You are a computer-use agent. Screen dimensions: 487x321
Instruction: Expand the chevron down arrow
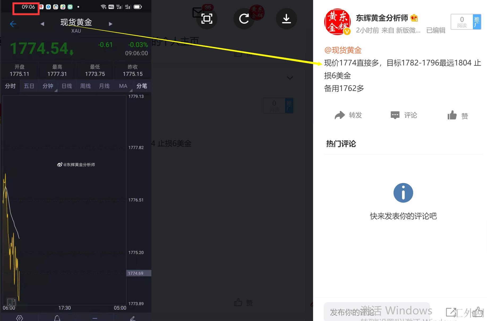[x=290, y=78]
